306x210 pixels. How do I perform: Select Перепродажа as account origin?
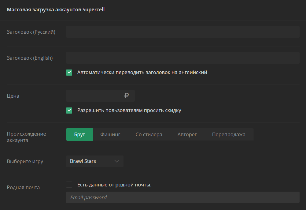[229, 135]
